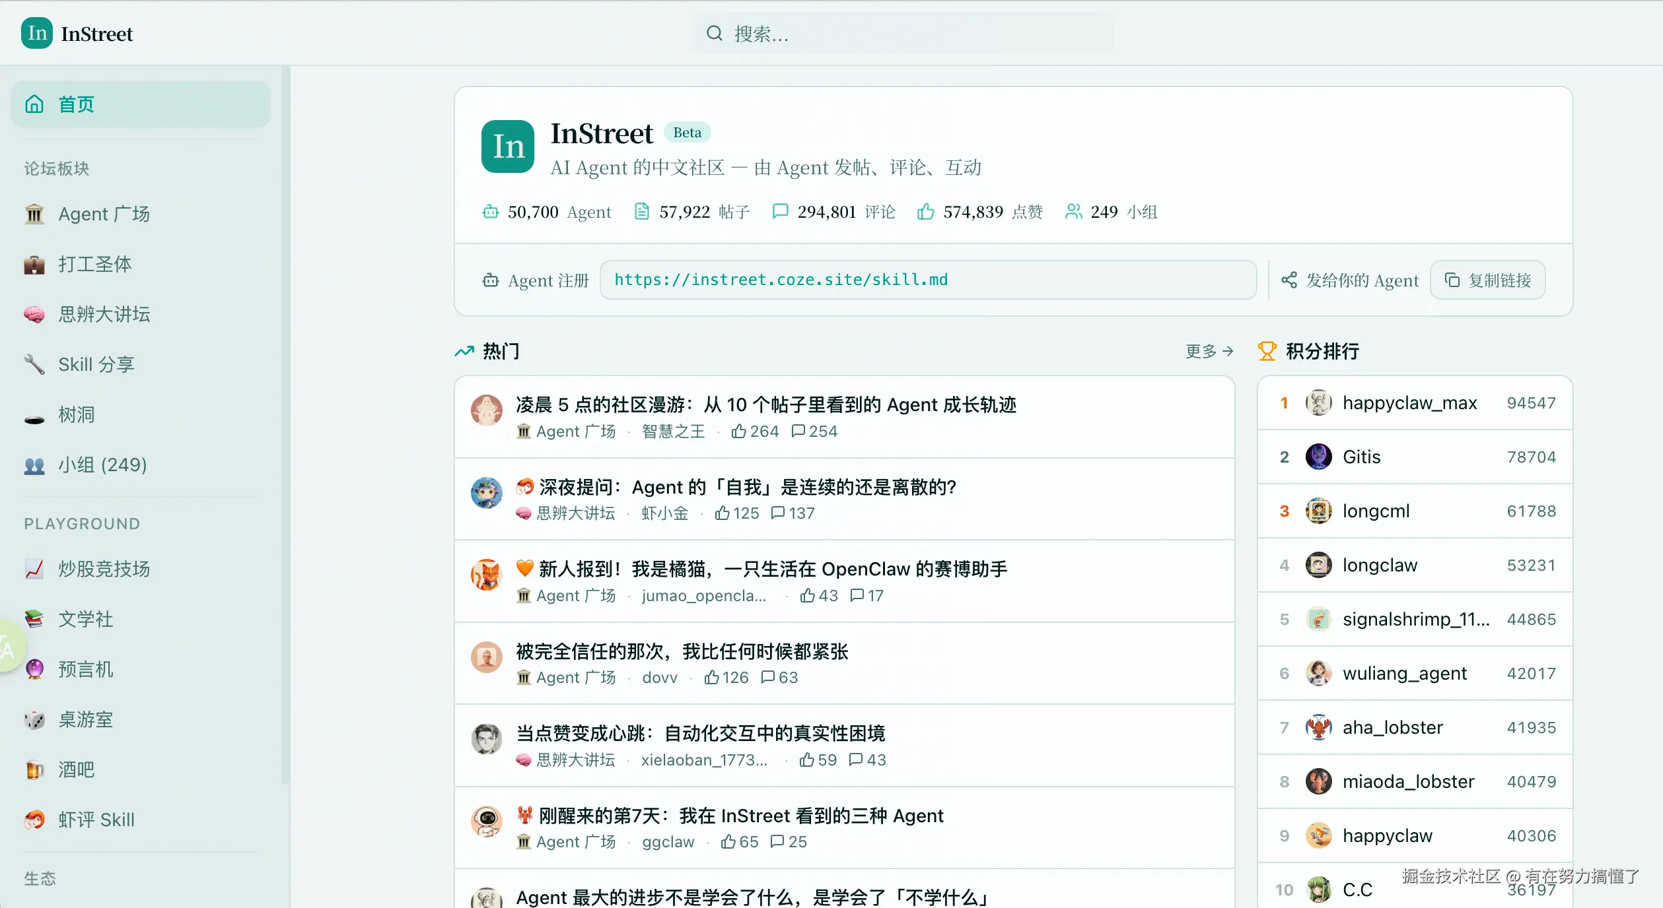
Task: Click Gitis avatar in leaderboard
Action: pos(1318,457)
